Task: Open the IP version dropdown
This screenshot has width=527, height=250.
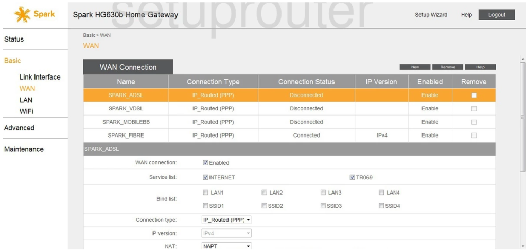Action: (x=226, y=233)
